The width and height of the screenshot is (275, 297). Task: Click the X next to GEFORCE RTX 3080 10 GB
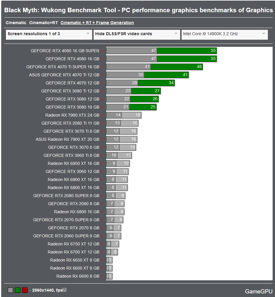tap(102, 107)
